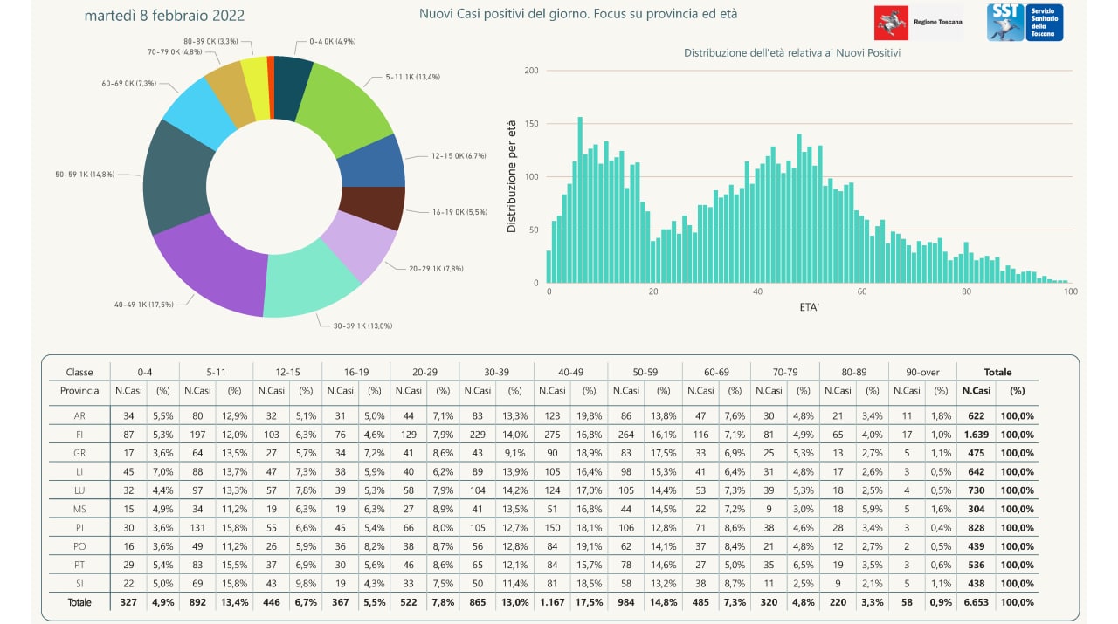
Task: Select the 'Totale' column header
Action: tap(997, 372)
